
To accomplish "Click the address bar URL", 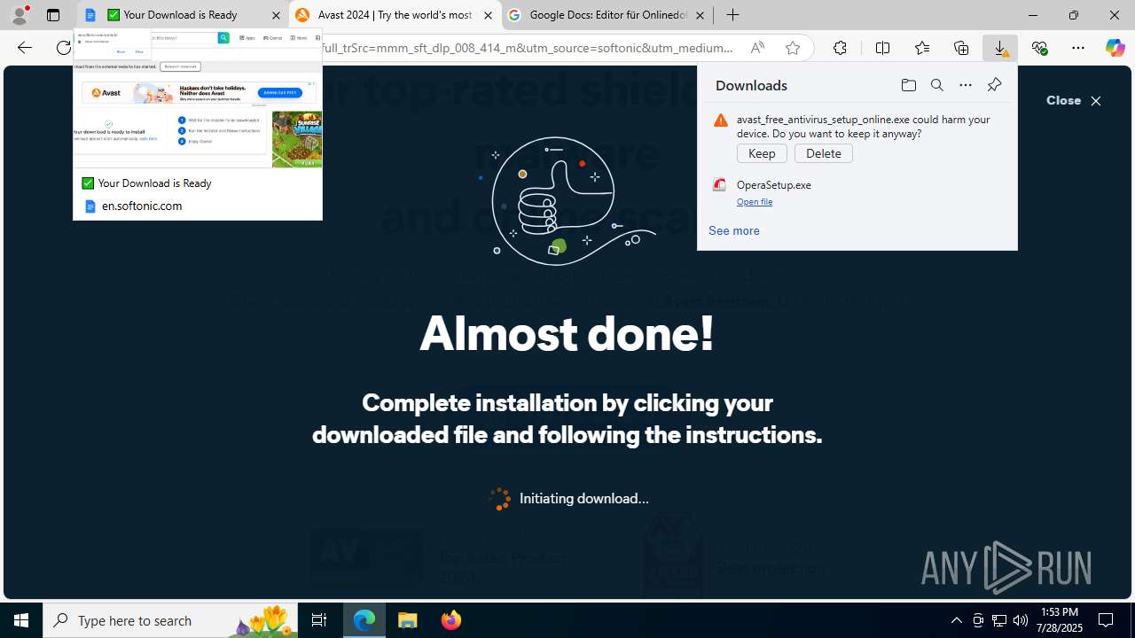I will coord(528,48).
